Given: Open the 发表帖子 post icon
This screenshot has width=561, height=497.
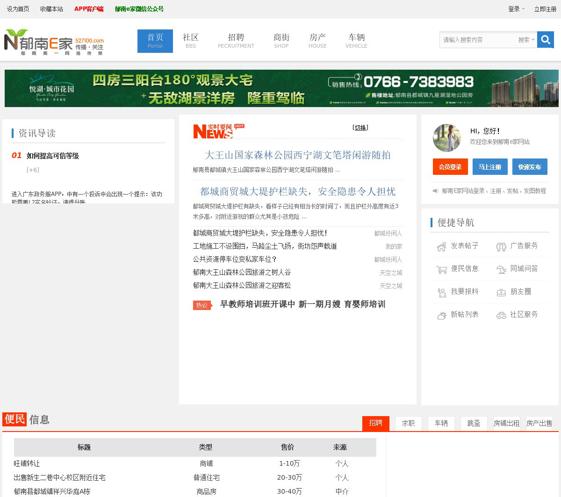Looking at the screenshot, I should click(x=441, y=246).
